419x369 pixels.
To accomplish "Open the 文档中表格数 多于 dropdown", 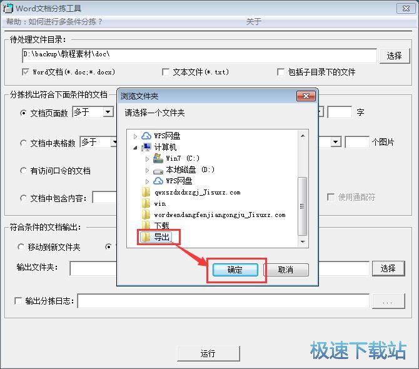I will pyautogui.click(x=114, y=142).
